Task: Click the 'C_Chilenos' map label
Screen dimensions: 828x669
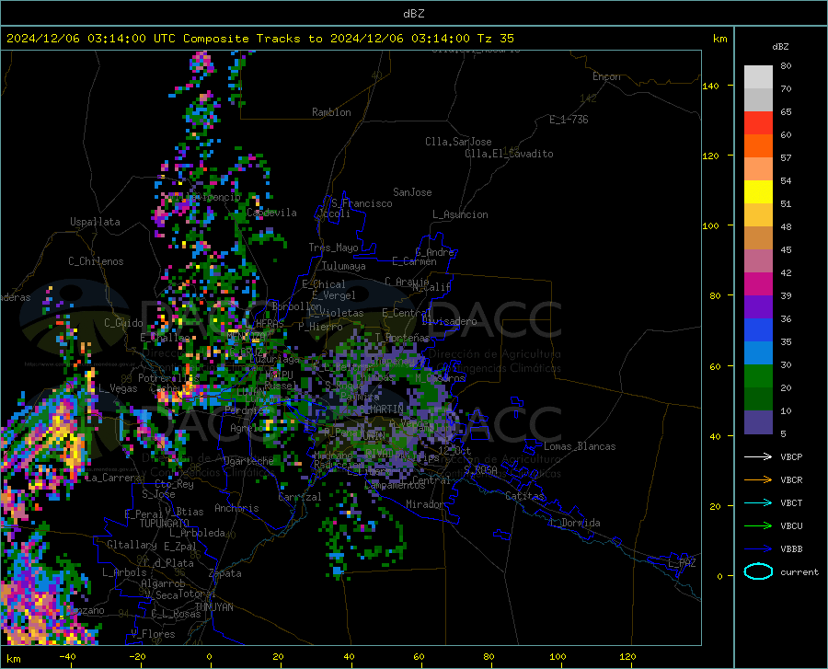Action: click(96, 261)
